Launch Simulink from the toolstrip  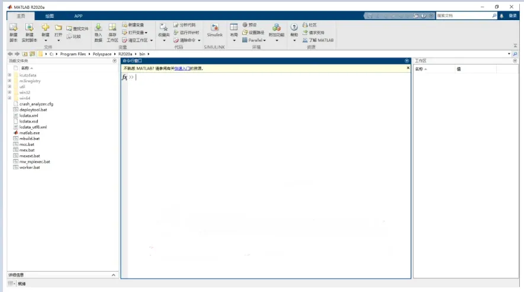click(214, 30)
